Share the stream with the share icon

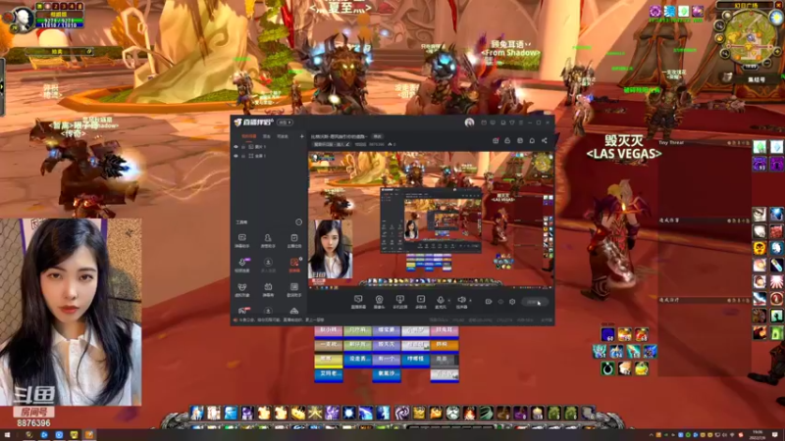tap(545, 141)
